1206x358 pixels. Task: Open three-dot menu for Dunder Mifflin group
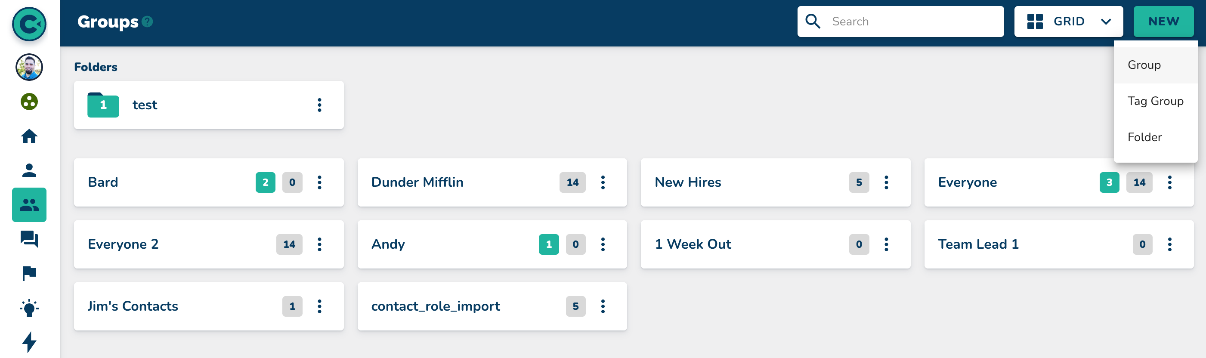(x=603, y=182)
